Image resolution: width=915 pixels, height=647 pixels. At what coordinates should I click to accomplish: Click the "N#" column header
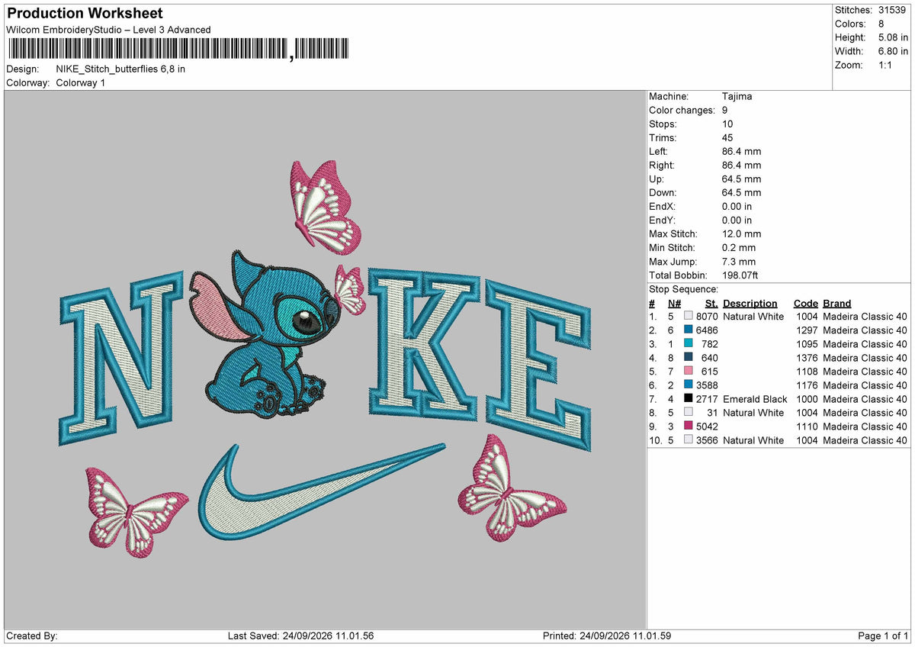675,303
